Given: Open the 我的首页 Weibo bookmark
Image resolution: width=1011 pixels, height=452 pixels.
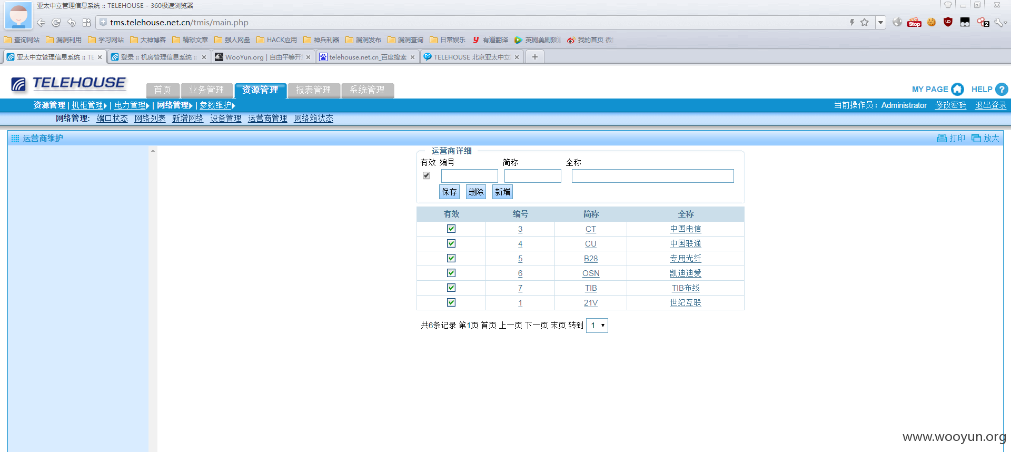Looking at the screenshot, I should point(590,40).
